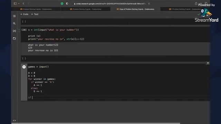
Task: Click the move cell up arrow icon
Action: (208, 63)
